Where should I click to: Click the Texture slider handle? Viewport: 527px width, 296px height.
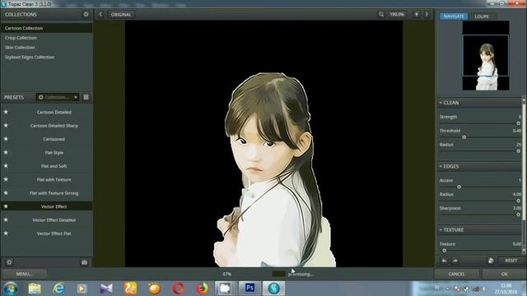click(x=445, y=251)
